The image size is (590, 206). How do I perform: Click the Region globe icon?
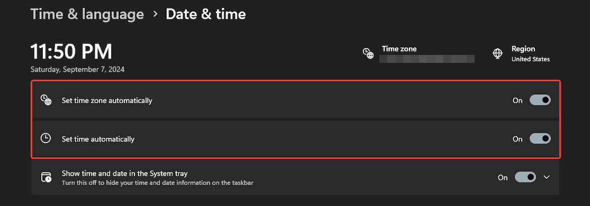(x=498, y=53)
